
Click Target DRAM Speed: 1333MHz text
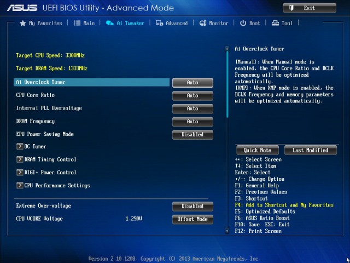point(51,68)
